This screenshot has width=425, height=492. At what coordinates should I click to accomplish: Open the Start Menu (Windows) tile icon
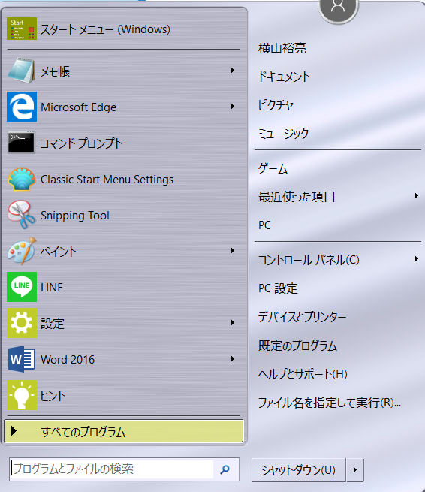(22, 29)
